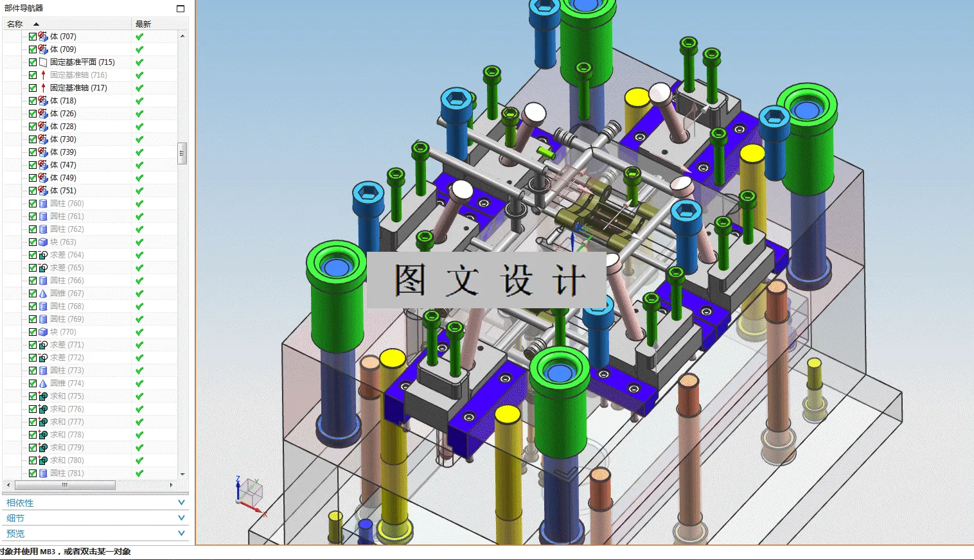Click the cylinder feature icon of 圆柱 (760)
The image size is (974, 560).
click(x=42, y=203)
